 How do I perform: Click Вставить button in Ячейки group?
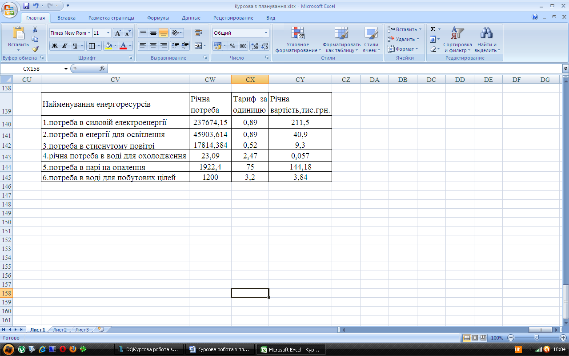[x=404, y=29]
